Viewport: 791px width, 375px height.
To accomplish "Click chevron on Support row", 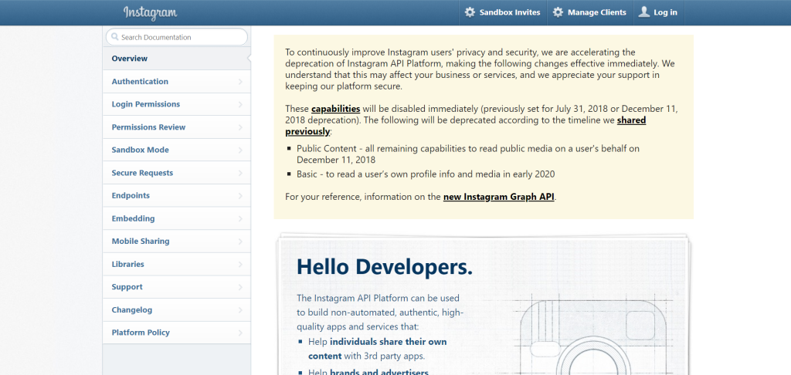I will (x=240, y=287).
